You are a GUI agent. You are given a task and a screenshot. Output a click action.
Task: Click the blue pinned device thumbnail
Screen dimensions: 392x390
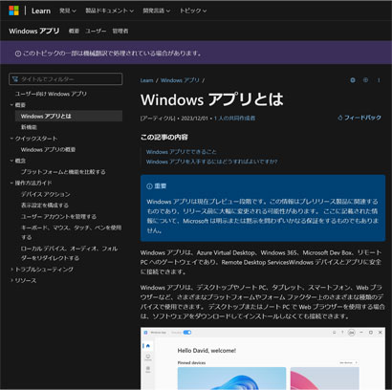(x=231, y=379)
